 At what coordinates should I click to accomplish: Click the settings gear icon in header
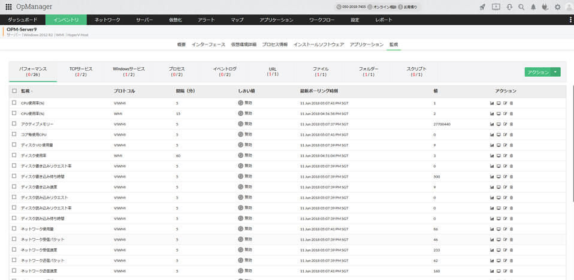point(558,7)
